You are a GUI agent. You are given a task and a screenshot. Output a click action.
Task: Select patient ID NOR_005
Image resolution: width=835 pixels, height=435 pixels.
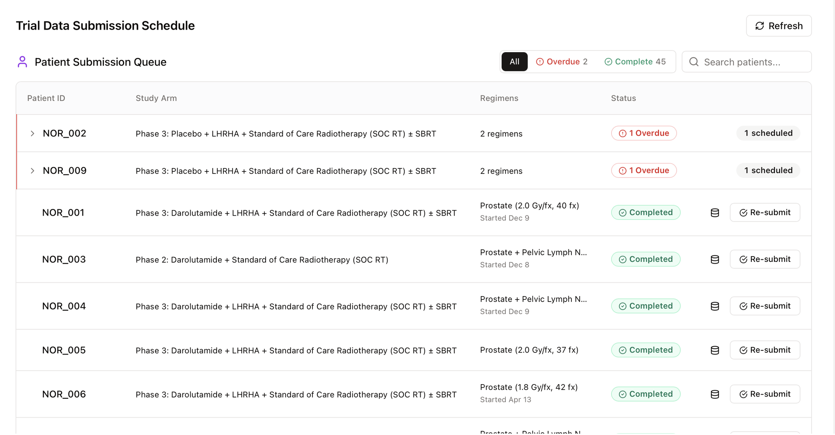(64, 350)
